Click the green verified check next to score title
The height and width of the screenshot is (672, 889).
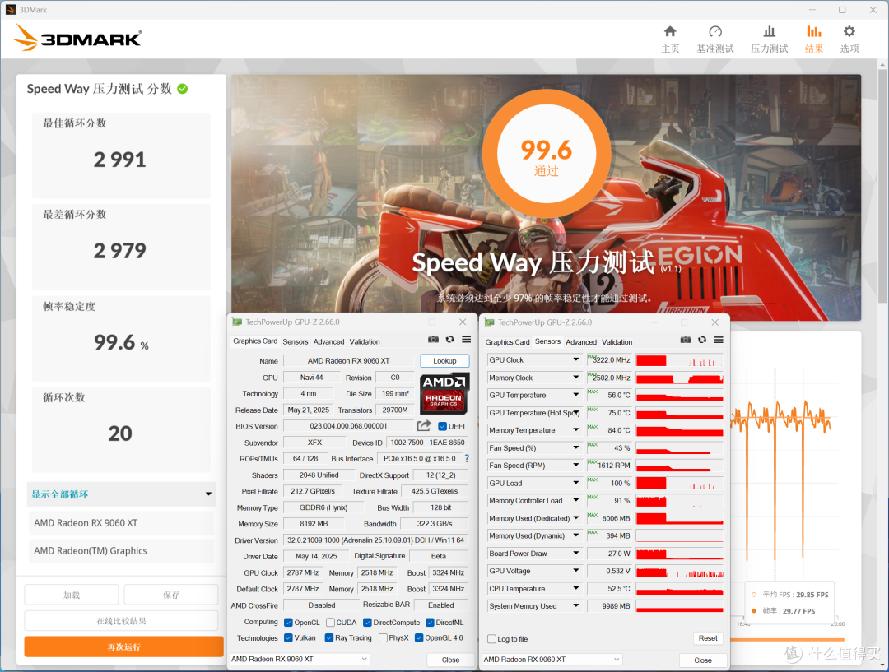click(183, 89)
